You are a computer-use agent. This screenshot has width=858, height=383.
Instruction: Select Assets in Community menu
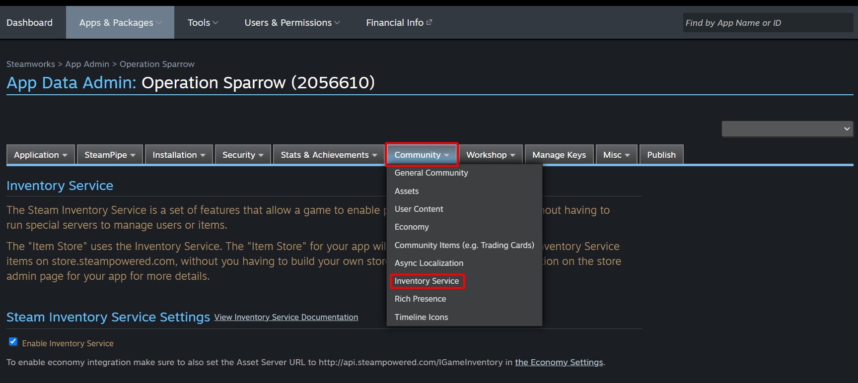point(464,191)
